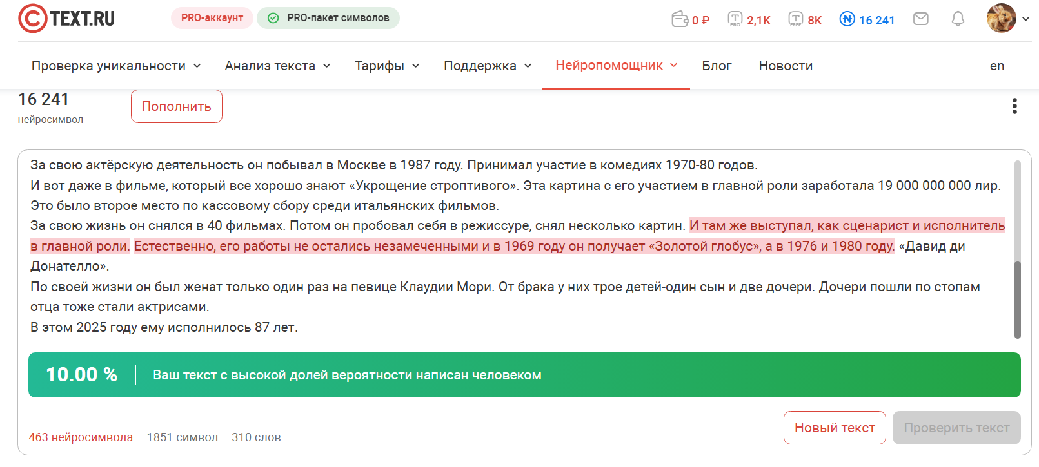Expand Проверка уникальности menu
The height and width of the screenshot is (467, 1039).
[x=116, y=66]
